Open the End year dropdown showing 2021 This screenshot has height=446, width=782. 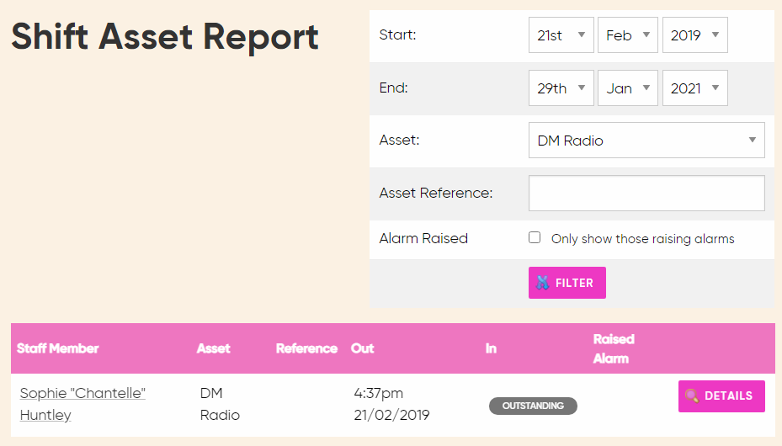(x=694, y=88)
